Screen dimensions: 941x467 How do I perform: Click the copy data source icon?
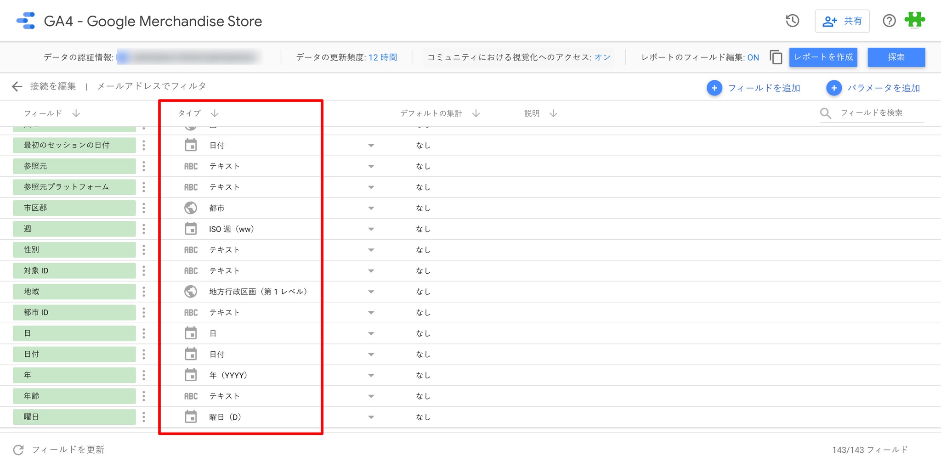pos(776,57)
